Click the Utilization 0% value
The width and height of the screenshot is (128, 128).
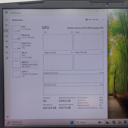[x=45, y=101]
